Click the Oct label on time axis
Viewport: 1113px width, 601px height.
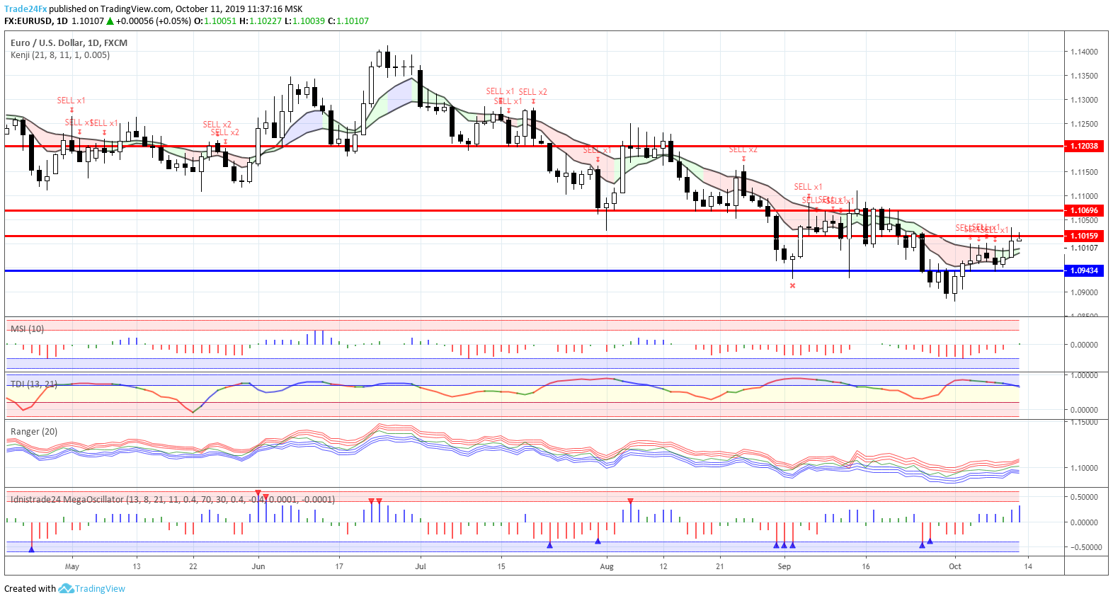tap(955, 566)
